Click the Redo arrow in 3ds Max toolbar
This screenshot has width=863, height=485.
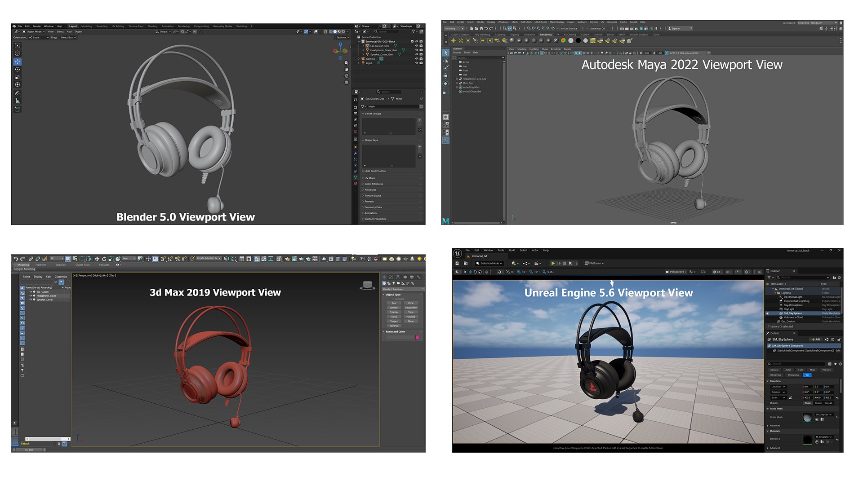22,259
